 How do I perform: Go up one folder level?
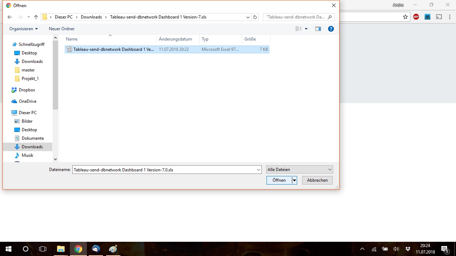click(x=36, y=17)
